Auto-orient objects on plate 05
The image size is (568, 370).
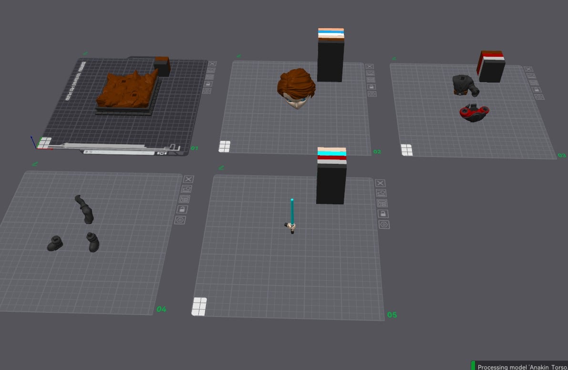coord(381,193)
